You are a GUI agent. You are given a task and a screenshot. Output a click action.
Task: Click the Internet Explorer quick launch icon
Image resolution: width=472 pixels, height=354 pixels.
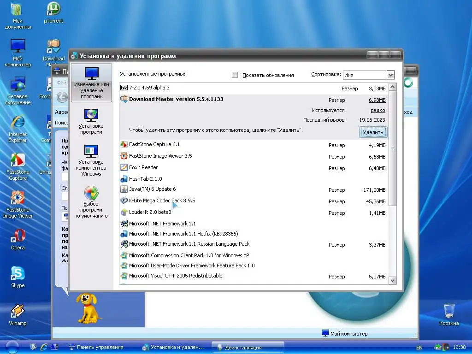[44, 347]
